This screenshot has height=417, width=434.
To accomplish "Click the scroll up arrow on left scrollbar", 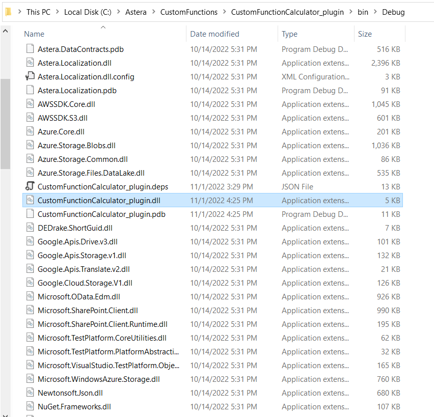I will pyautogui.click(x=5, y=32).
